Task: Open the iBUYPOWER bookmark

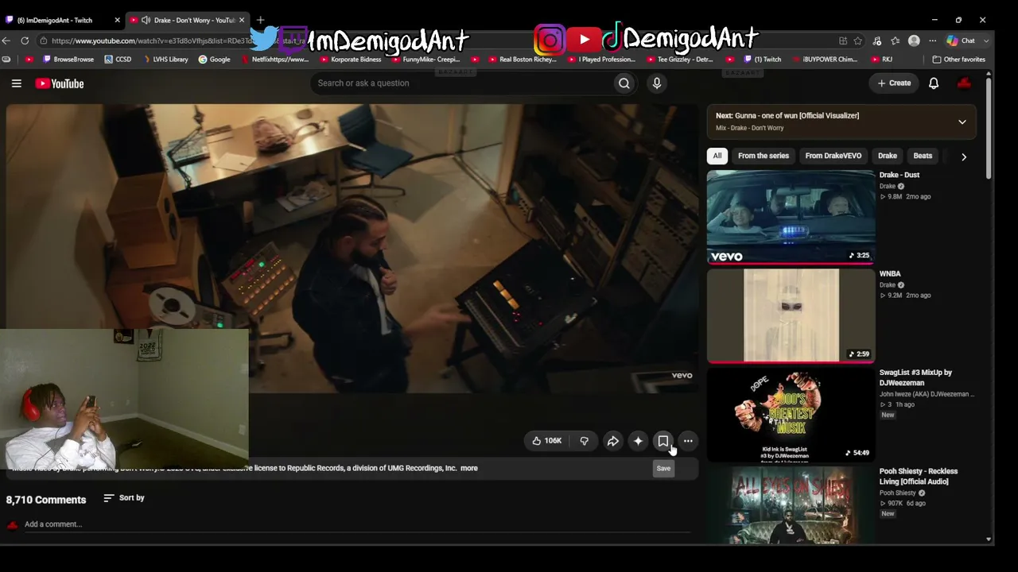Action: 825,60
